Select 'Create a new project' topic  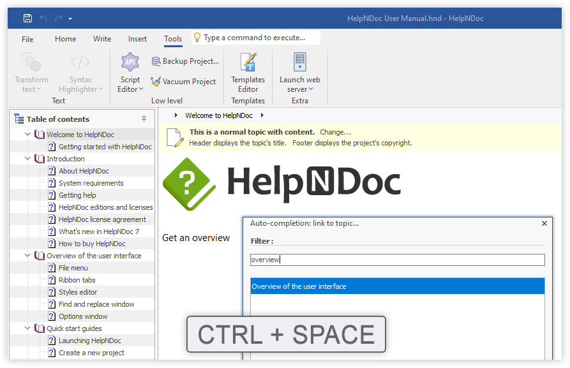91,353
